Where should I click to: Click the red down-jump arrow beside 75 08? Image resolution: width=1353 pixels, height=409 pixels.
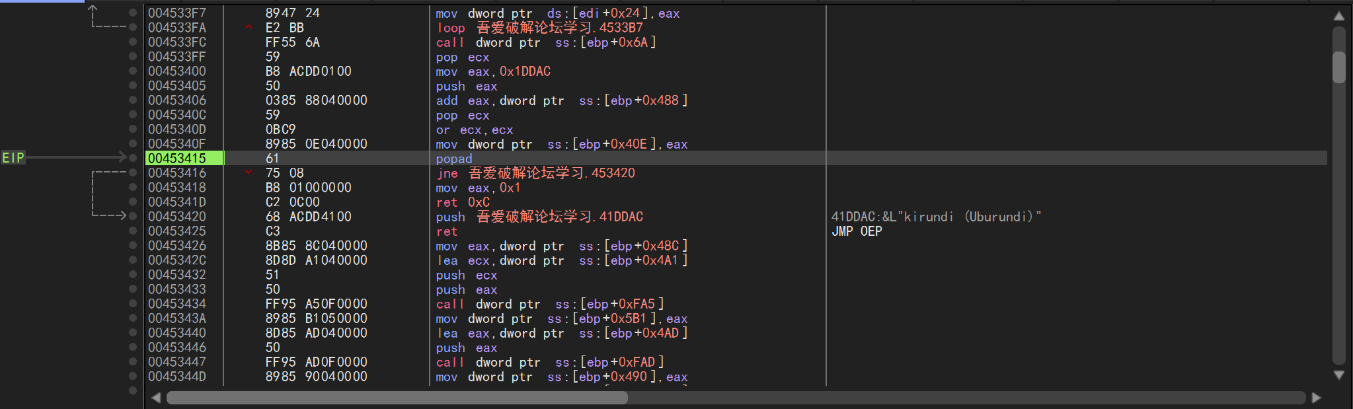point(249,173)
